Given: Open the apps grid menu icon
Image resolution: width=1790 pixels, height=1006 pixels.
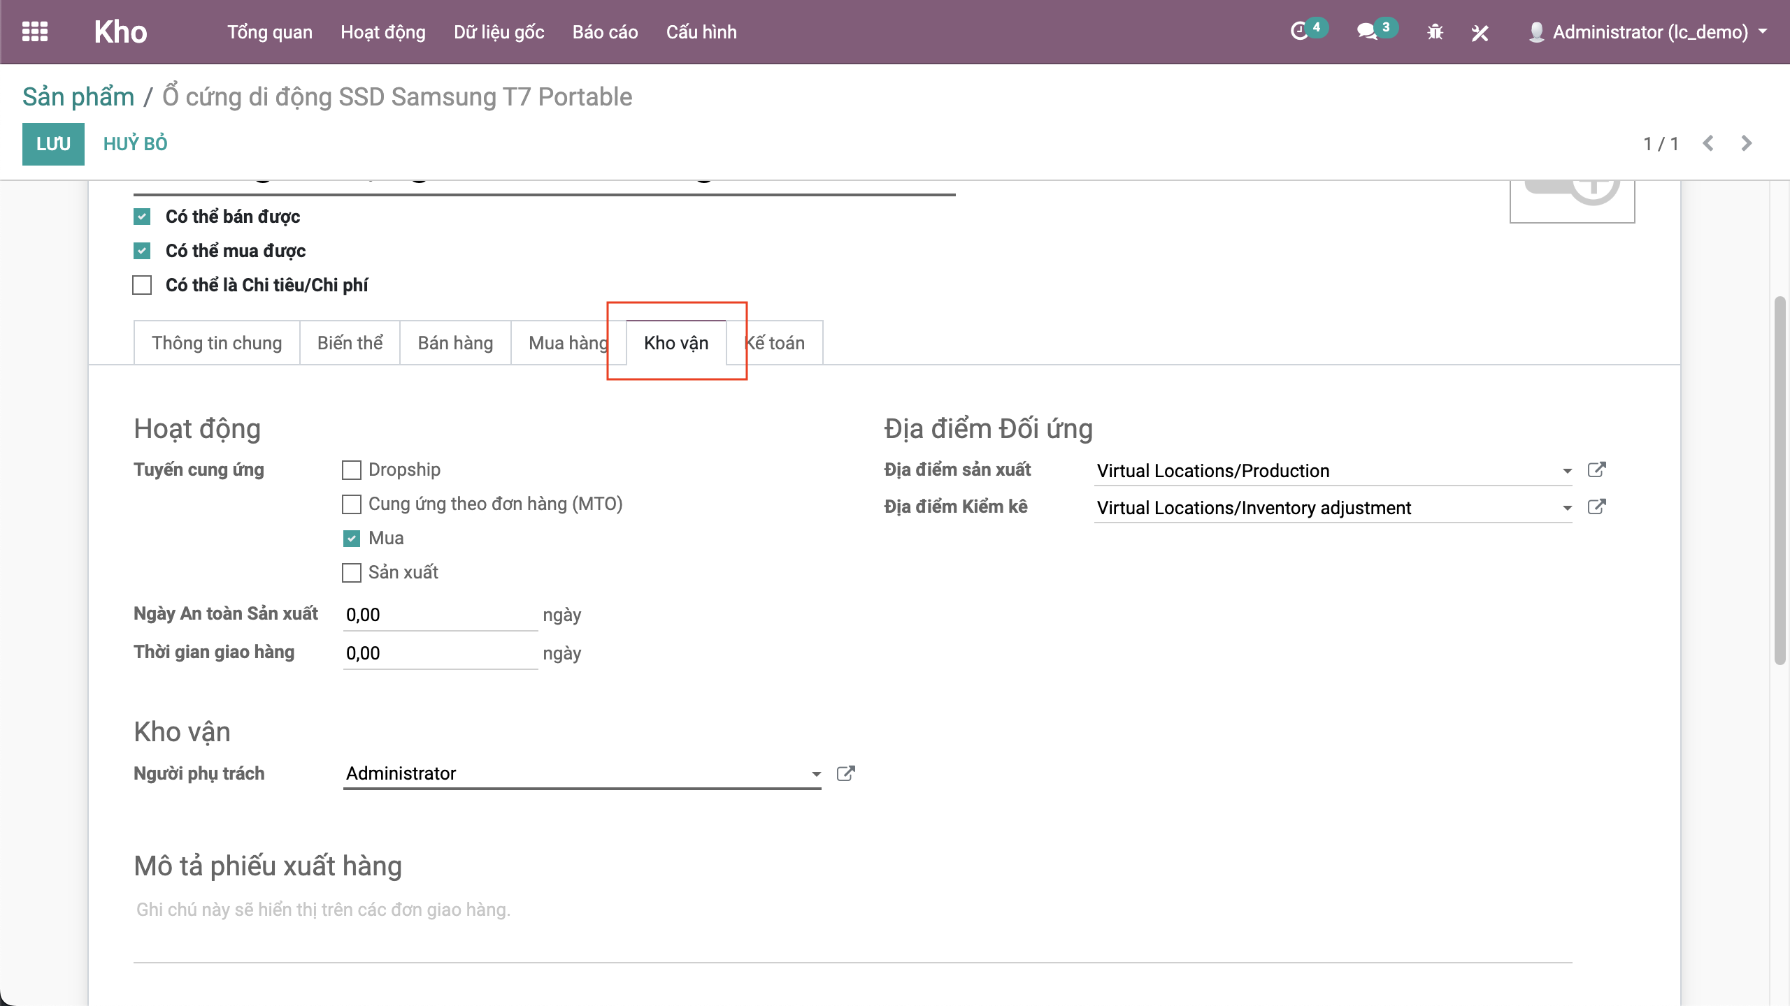Looking at the screenshot, I should coord(35,32).
